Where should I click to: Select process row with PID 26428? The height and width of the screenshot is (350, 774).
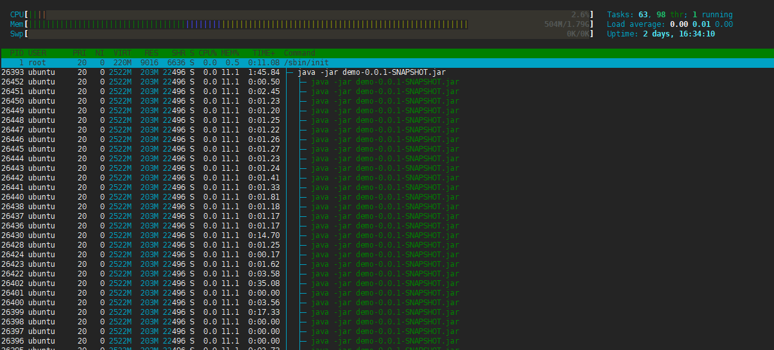(x=387, y=245)
